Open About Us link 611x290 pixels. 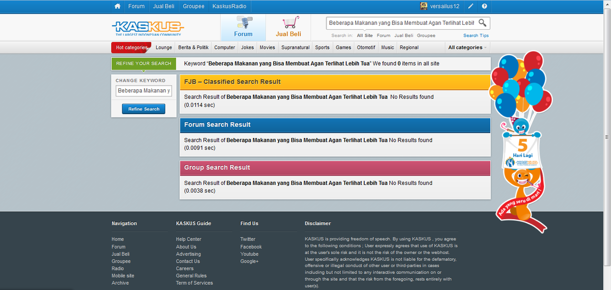[x=186, y=247]
